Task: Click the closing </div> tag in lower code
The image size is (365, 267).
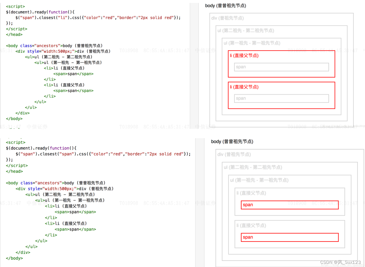Action: click(x=23, y=252)
